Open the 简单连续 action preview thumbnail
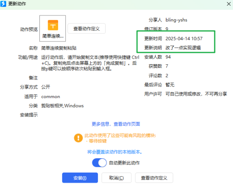Viewport: 233px width, 190px height. coord(53,28)
